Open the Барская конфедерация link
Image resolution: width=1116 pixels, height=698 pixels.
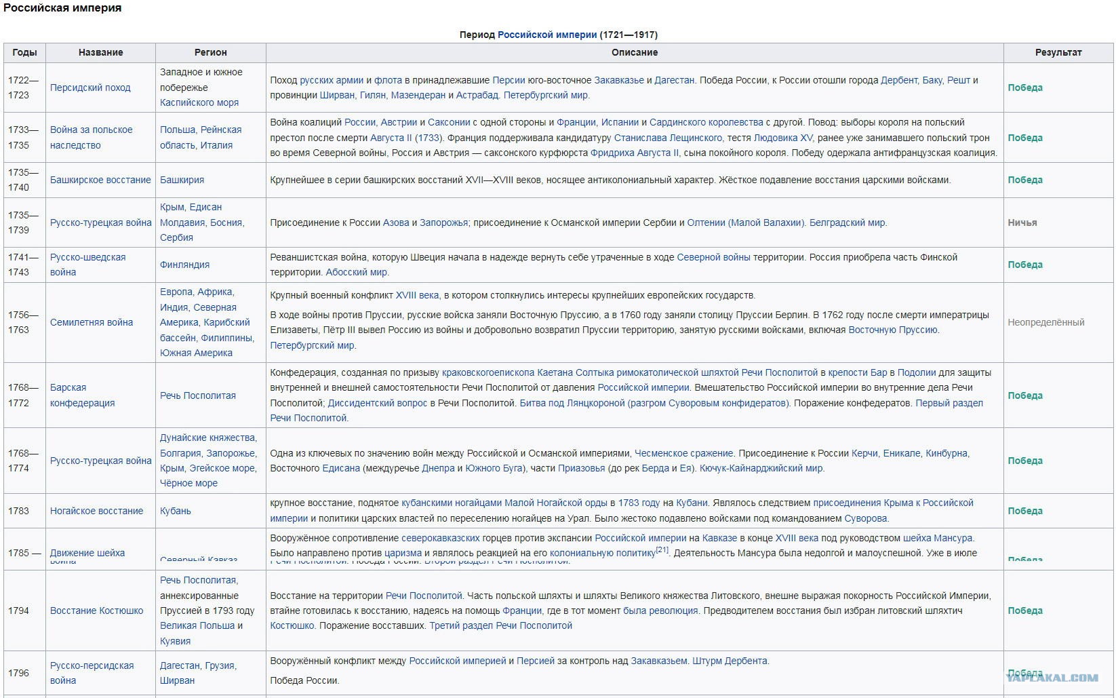coord(82,395)
